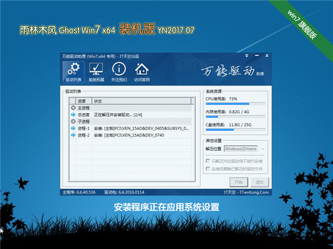Screen dimensions: 333x249
Task: Close the 万能驱动助理 window
Action: [267, 56]
